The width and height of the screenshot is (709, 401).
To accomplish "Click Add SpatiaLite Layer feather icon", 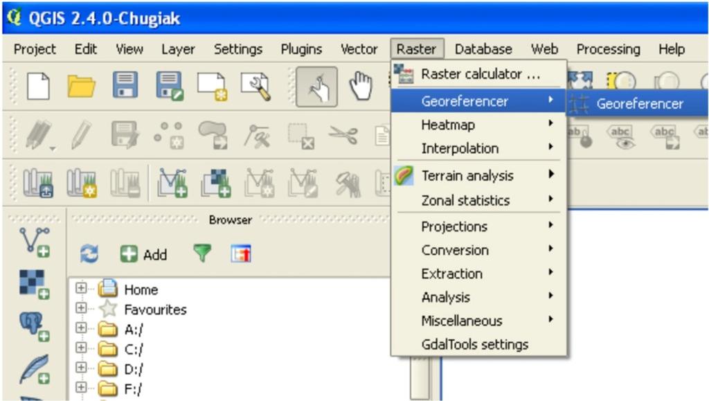I will 35,369.
